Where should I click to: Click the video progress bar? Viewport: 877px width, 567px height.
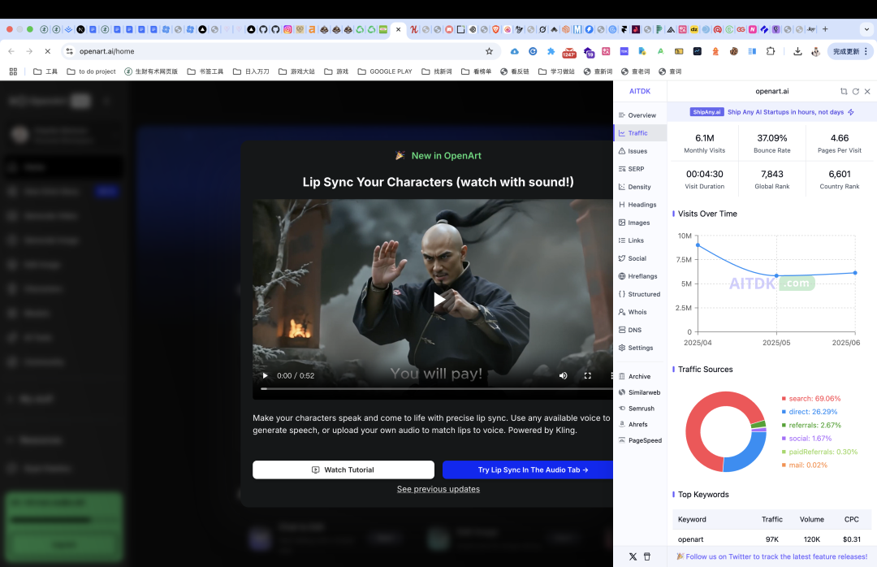(x=437, y=388)
